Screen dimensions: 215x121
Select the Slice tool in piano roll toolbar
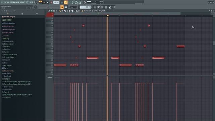pyautogui.click(x=72, y=11)
